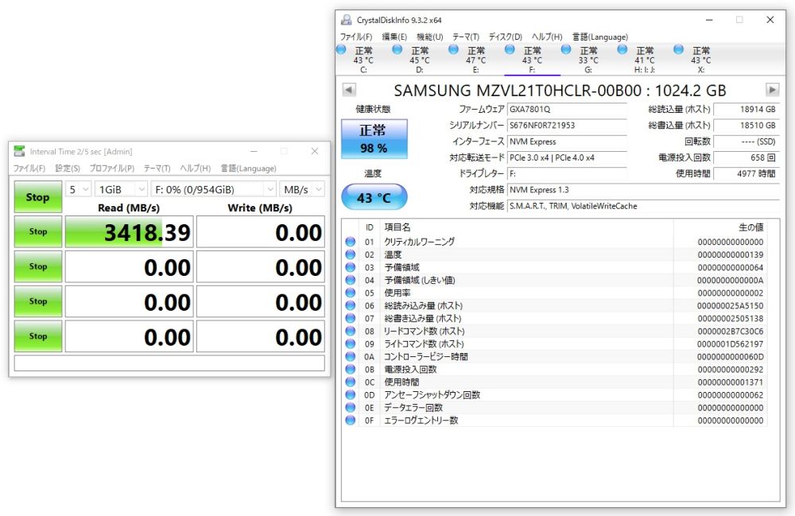795x516 pixels.
Task: Click the interface field NVM Express
Action: (x=568, y=142)
